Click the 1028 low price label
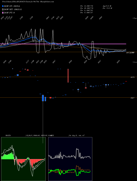 pyautogui.click(x=85, y=62)
